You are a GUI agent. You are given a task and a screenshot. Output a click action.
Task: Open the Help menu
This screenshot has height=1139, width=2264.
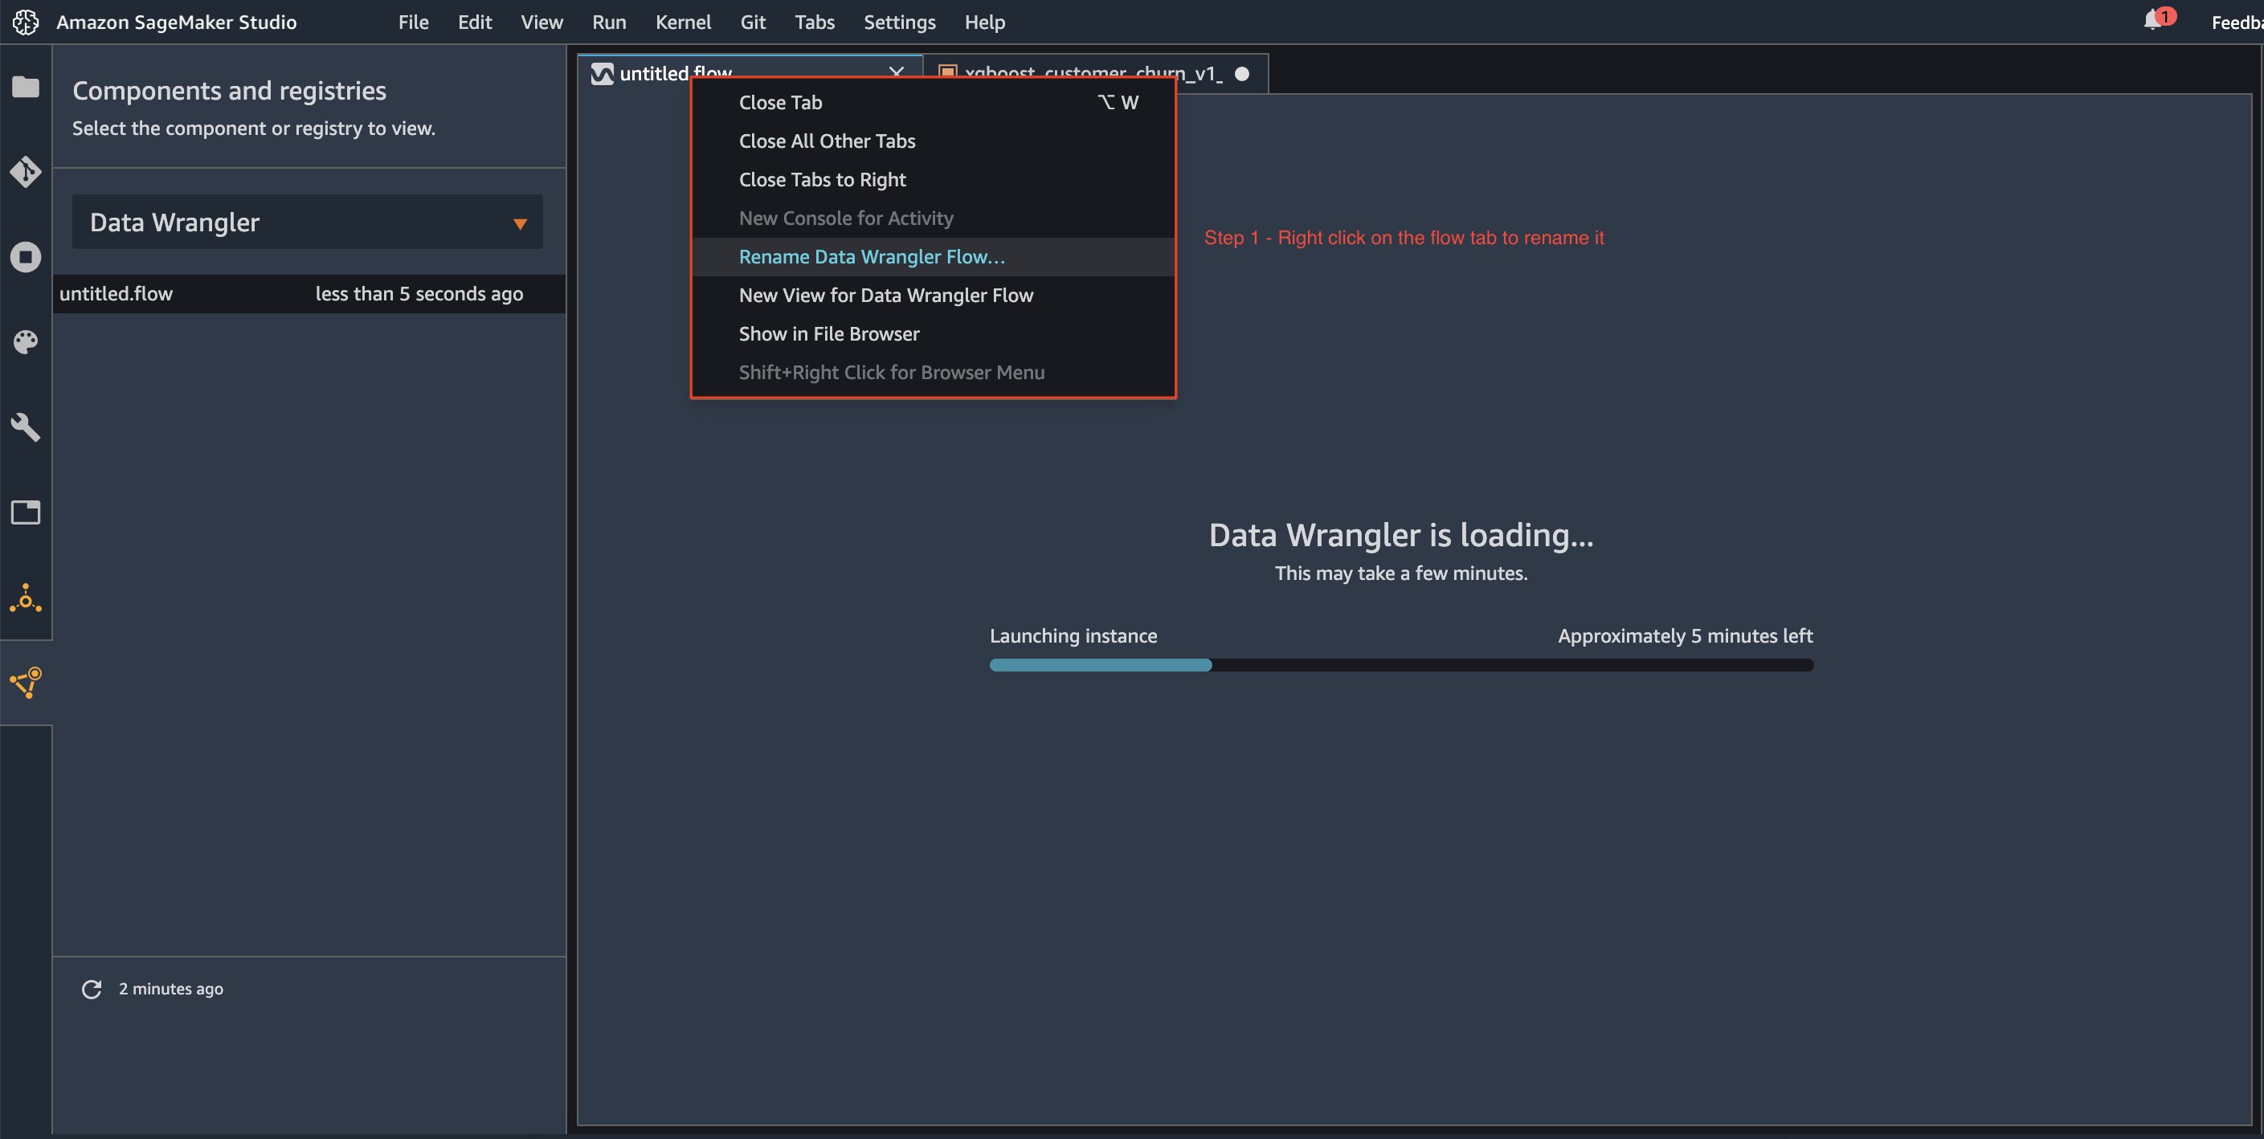(984, 22)
